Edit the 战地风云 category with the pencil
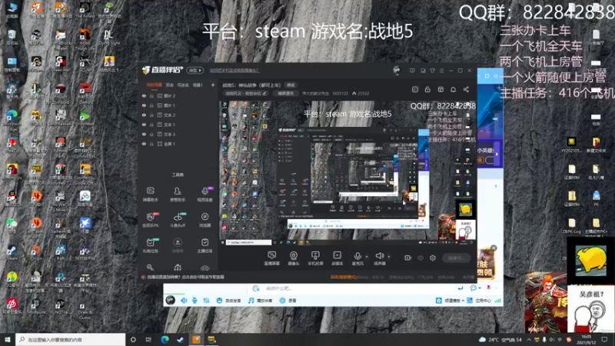Image resolution: width=615 pixels, height=346 pixels. [x=264, y=93]
